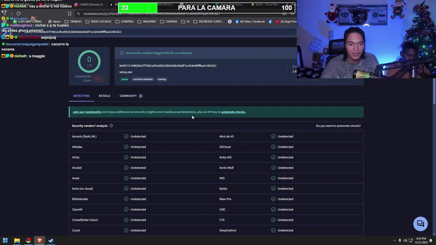Viewport: 436px width, 245px height.
Task: Click the Undetected check icon for Alibaba
Action: (126, 147)
